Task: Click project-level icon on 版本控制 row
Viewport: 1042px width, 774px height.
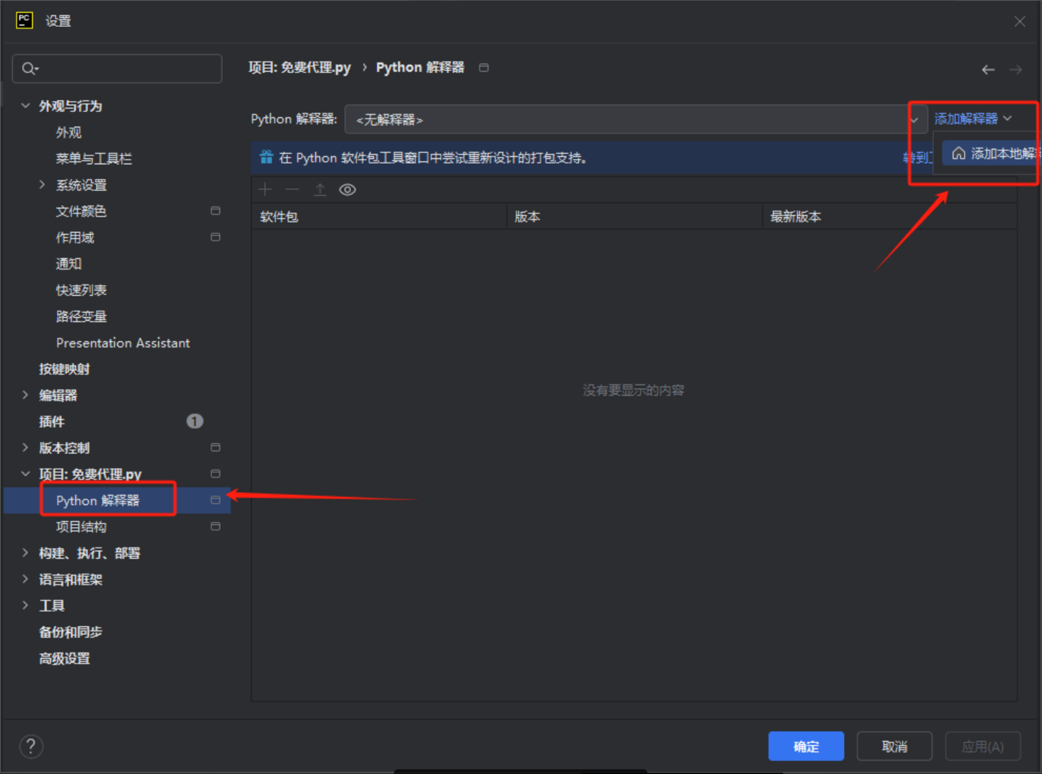Action: tap(215, 447)
